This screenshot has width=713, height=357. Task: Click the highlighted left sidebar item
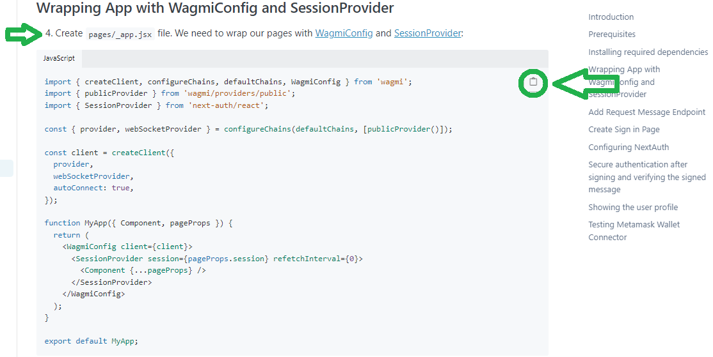pyautogui.click(x=6, y=168)
